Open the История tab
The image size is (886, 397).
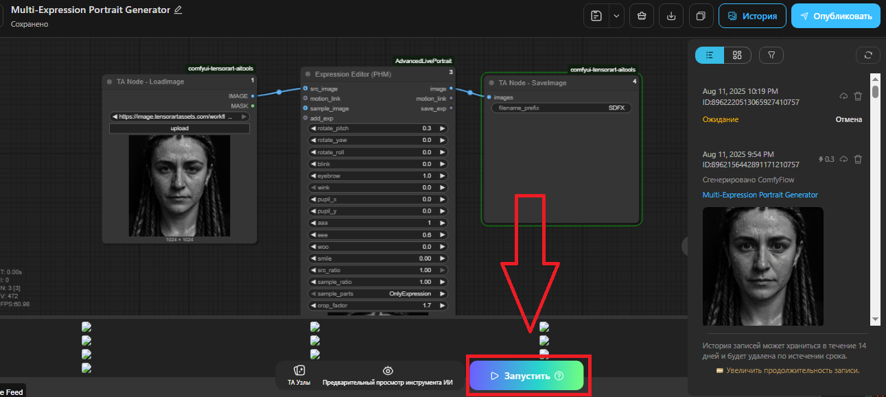coord(752,16)
